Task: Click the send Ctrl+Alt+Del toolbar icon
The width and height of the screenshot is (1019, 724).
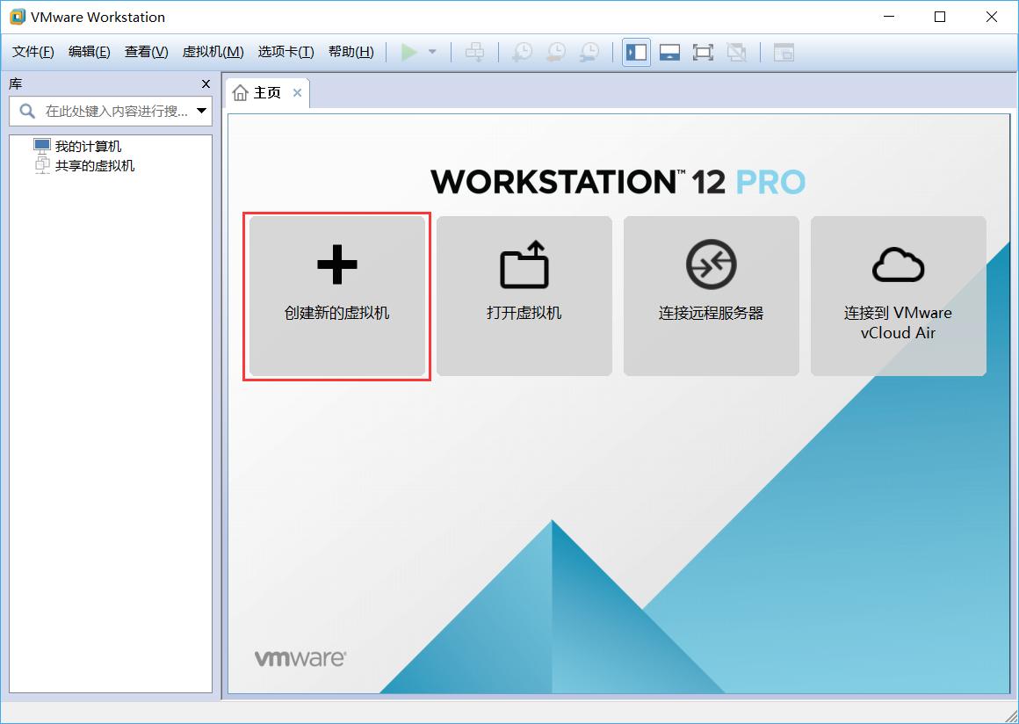Action: tap(475, 52)
